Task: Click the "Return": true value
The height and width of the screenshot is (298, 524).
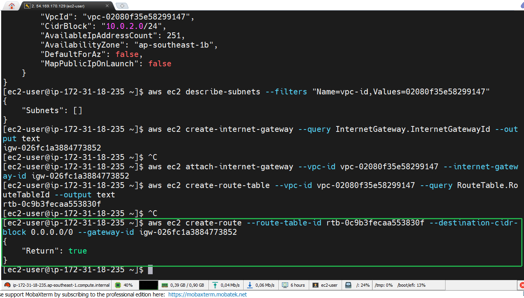Action: [78, 251]
